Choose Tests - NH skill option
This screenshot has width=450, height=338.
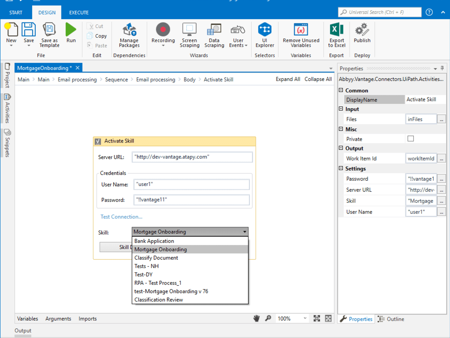click(190, 266)
